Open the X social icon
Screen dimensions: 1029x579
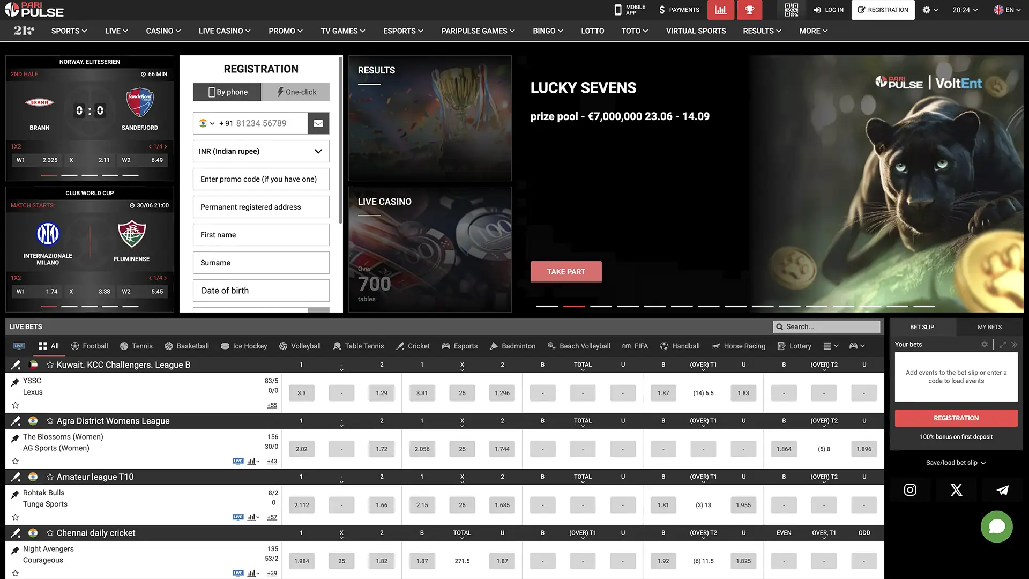956,490
